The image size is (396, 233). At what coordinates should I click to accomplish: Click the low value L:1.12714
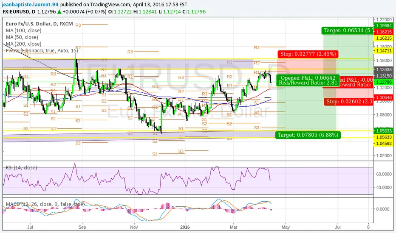(170, 11)
